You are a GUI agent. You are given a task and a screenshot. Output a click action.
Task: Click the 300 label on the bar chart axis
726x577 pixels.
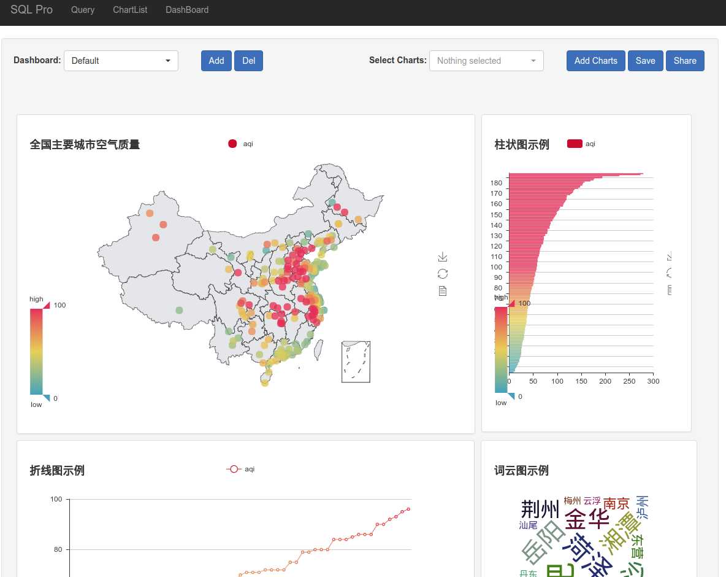(x=653, y=381)
